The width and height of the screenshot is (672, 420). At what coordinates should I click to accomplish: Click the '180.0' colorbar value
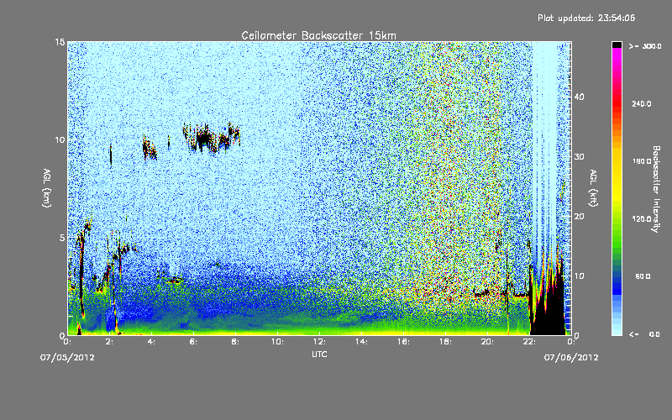coord(642,161)
